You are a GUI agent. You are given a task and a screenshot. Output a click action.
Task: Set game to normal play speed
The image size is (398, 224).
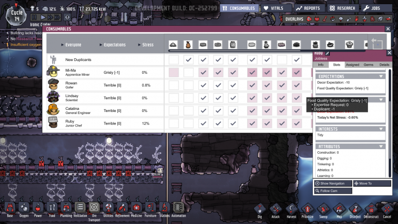(x=43, y=18)
